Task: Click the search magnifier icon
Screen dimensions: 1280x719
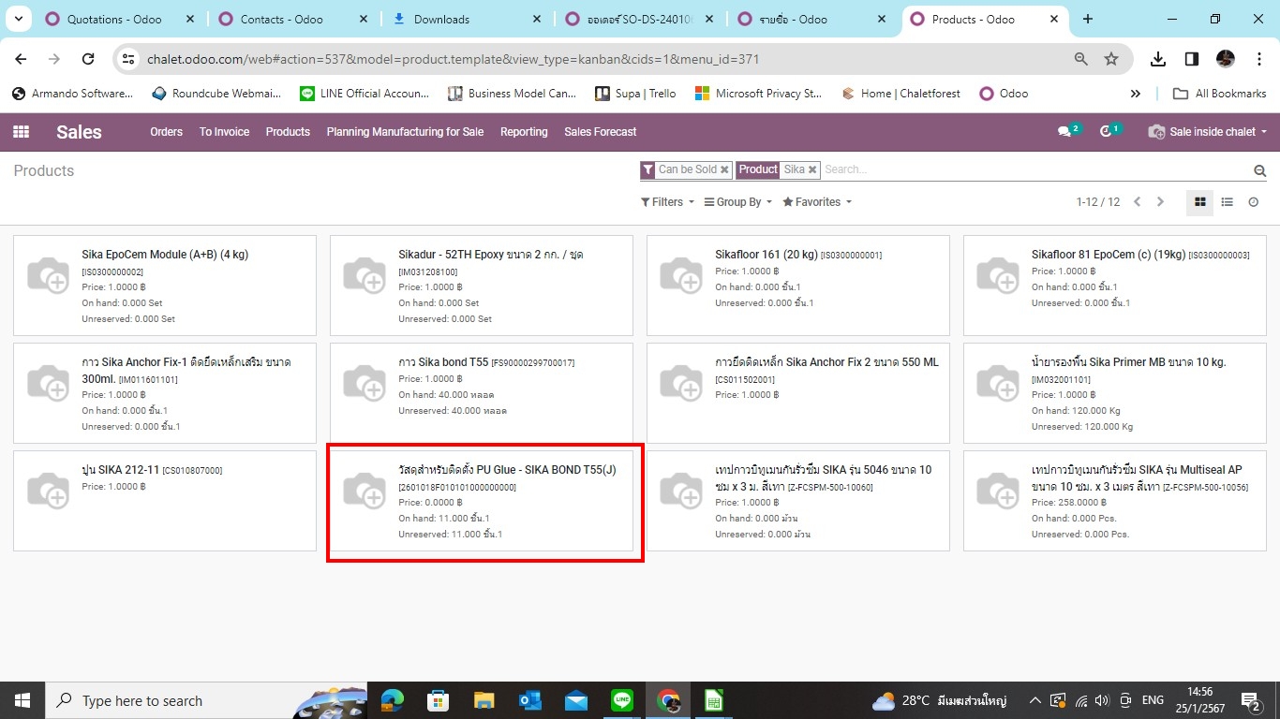Action: 1259,170
